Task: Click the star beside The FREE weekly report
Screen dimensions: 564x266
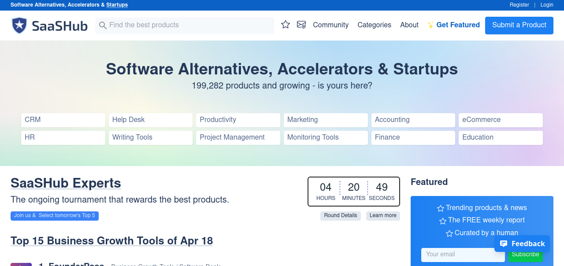Action: (x=443, y=221)
